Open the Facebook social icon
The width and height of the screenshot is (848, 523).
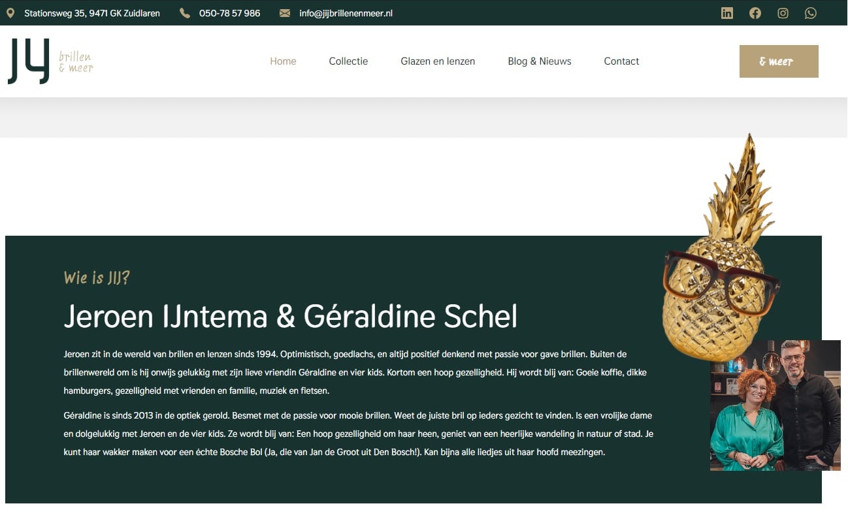pyautogui.click(x=755, y=13)
